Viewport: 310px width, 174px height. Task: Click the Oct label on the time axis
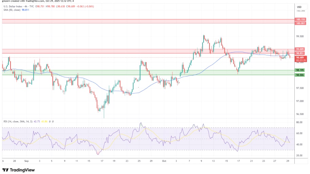(x=165, y=162)
